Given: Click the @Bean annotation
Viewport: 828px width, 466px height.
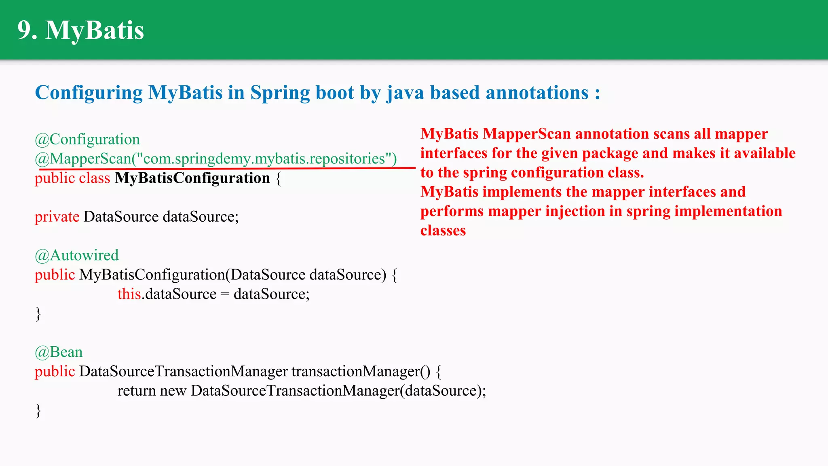Looking at the screenshot, I should click(x=59, y=352).
